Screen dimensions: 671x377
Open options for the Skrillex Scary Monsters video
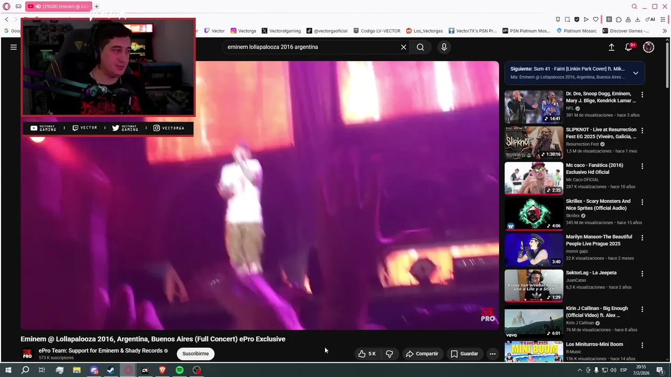point(642,202)
